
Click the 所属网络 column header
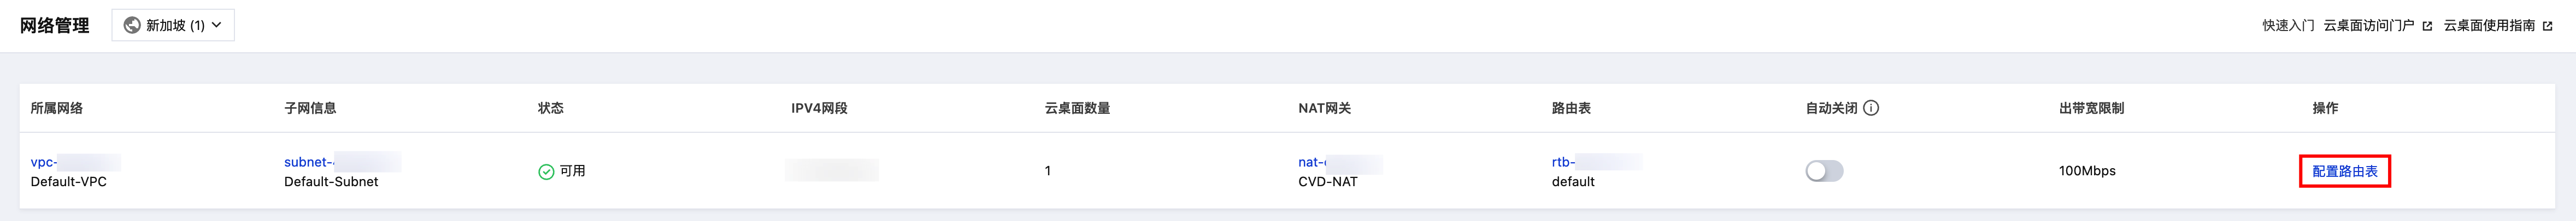click(x=57, y=108)
